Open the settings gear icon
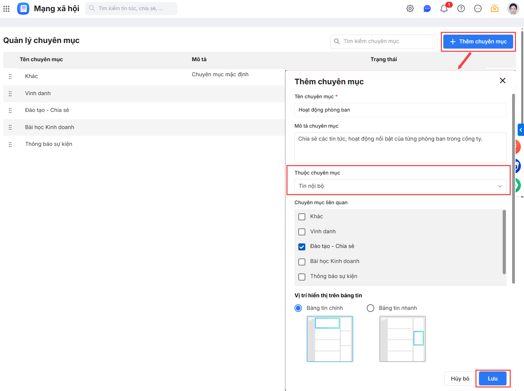Viewport: 524px width, 391px height. pos(410,9)
